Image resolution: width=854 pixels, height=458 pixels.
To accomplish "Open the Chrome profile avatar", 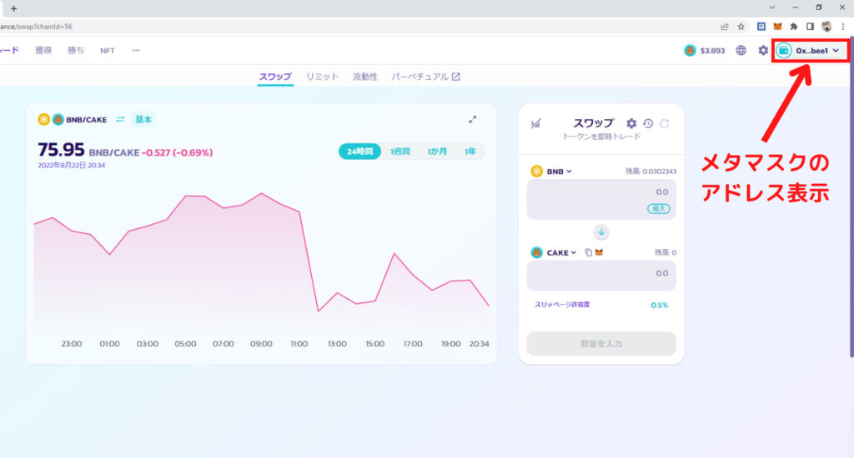I will [x=826, y=26].
